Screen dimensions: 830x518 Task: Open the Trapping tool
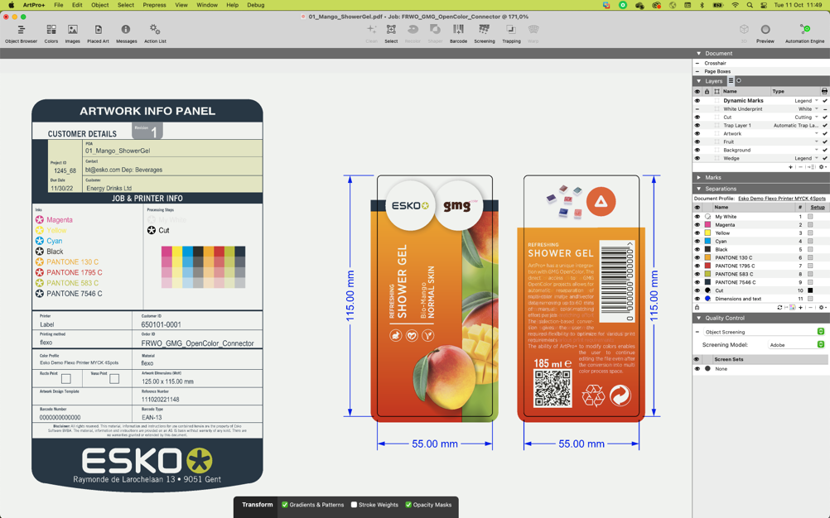tap(511, 33)
